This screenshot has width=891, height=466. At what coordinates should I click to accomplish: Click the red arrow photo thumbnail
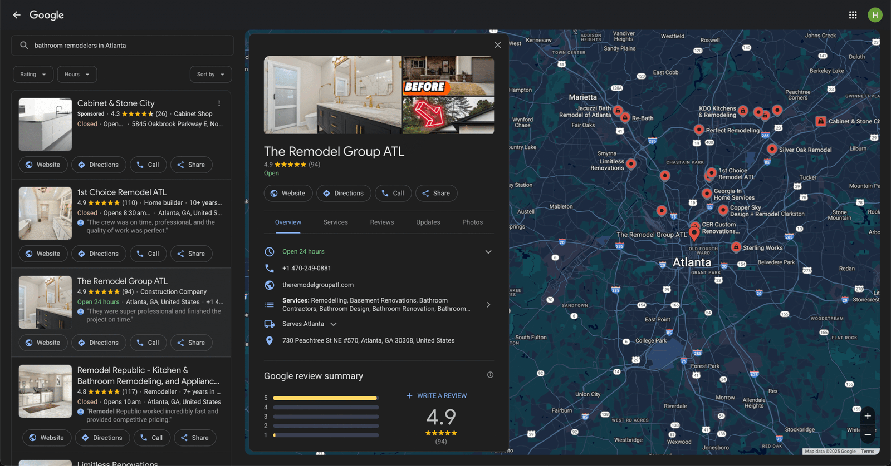(448, 115)
